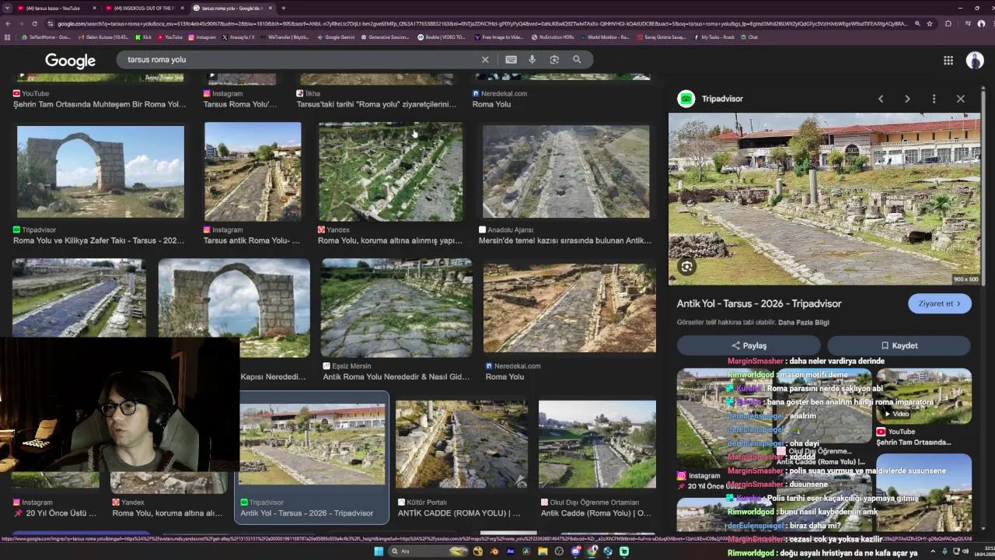Open the Windows Start menu

point(379,551)
